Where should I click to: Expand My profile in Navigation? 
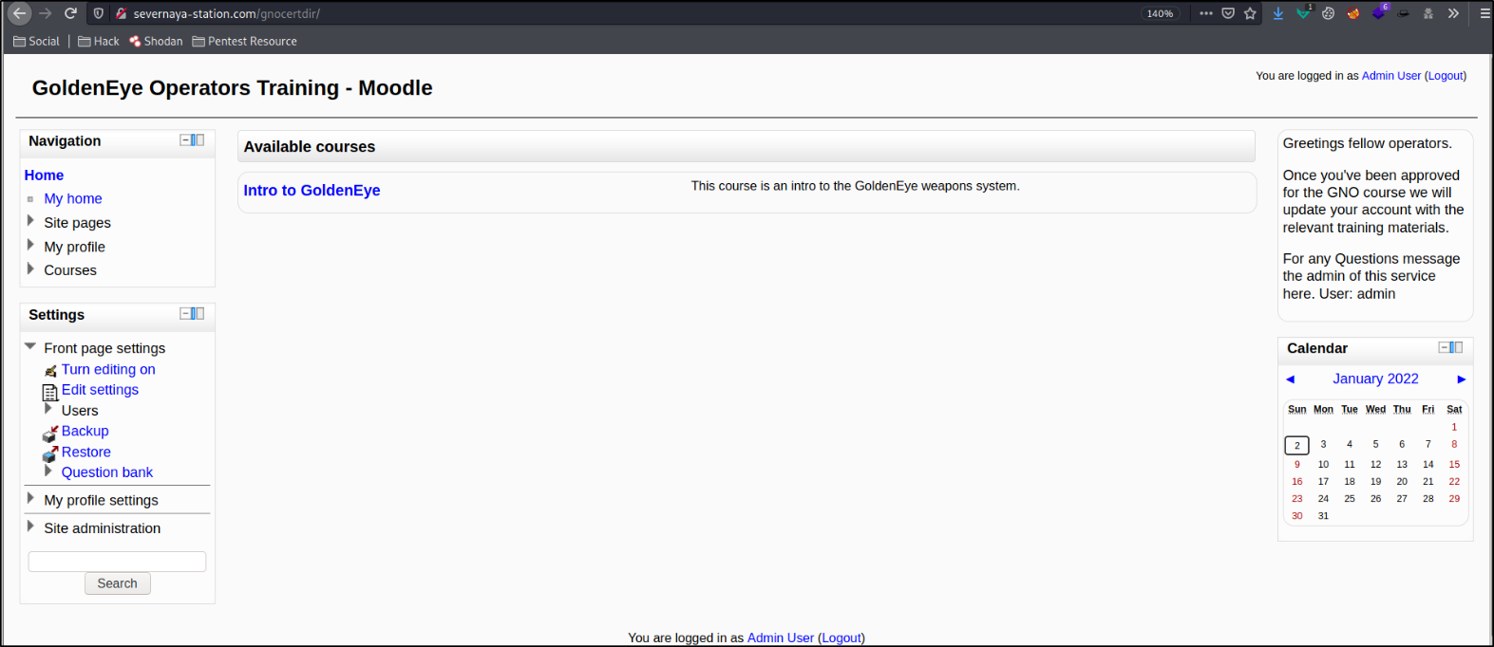[x=30, y=245]
